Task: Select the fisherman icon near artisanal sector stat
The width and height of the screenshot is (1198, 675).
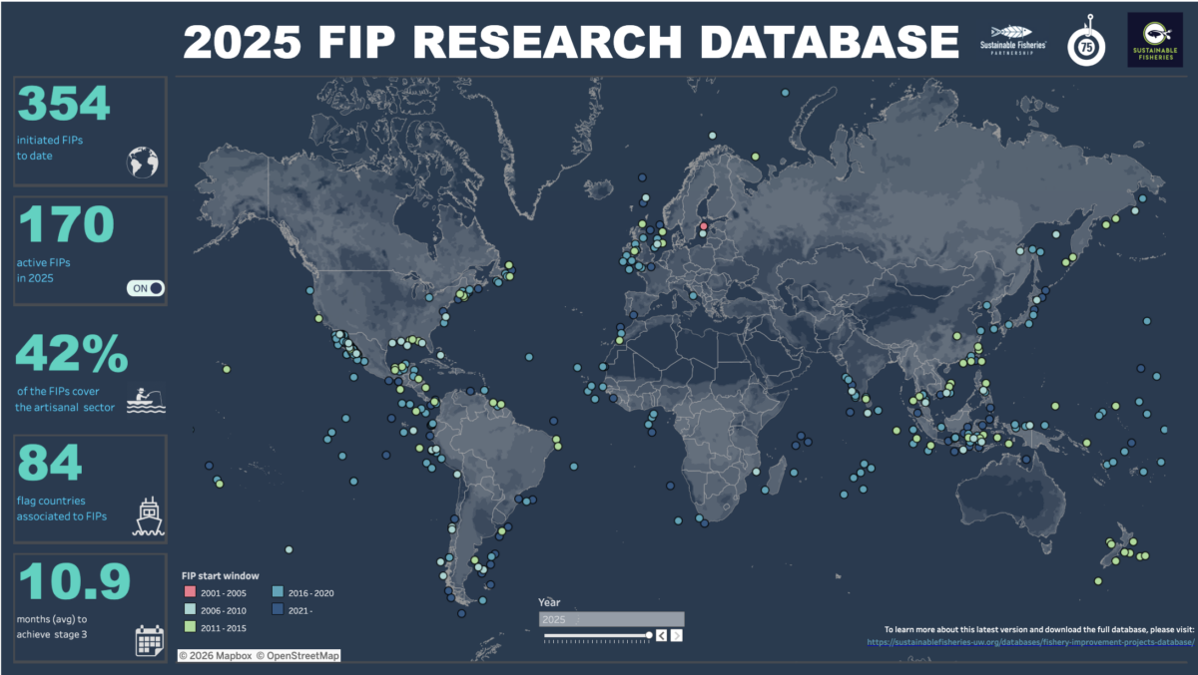Action: coord(145,398)
